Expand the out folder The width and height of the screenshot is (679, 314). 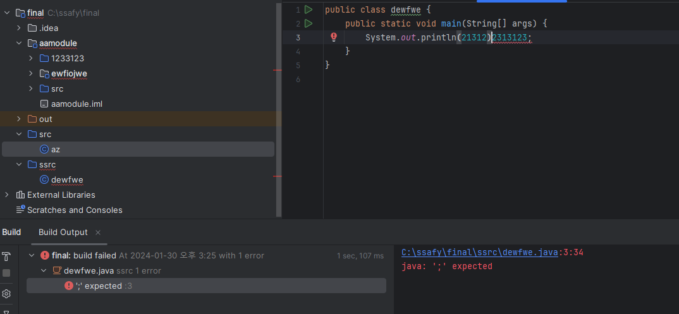coord(18,119)
